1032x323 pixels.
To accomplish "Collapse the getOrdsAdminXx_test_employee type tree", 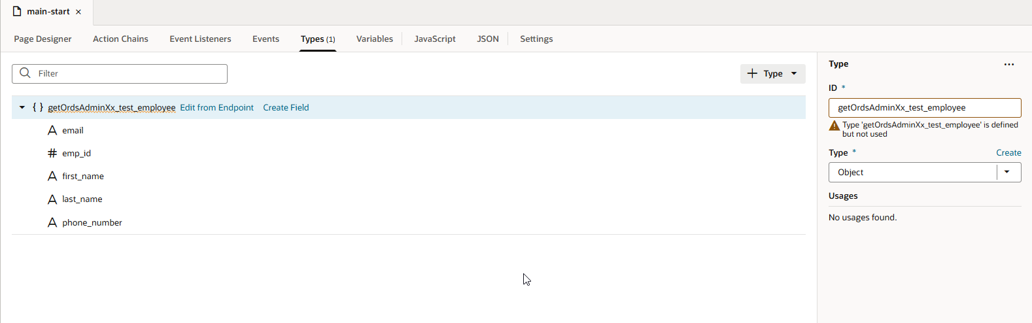I will [22, 107].
